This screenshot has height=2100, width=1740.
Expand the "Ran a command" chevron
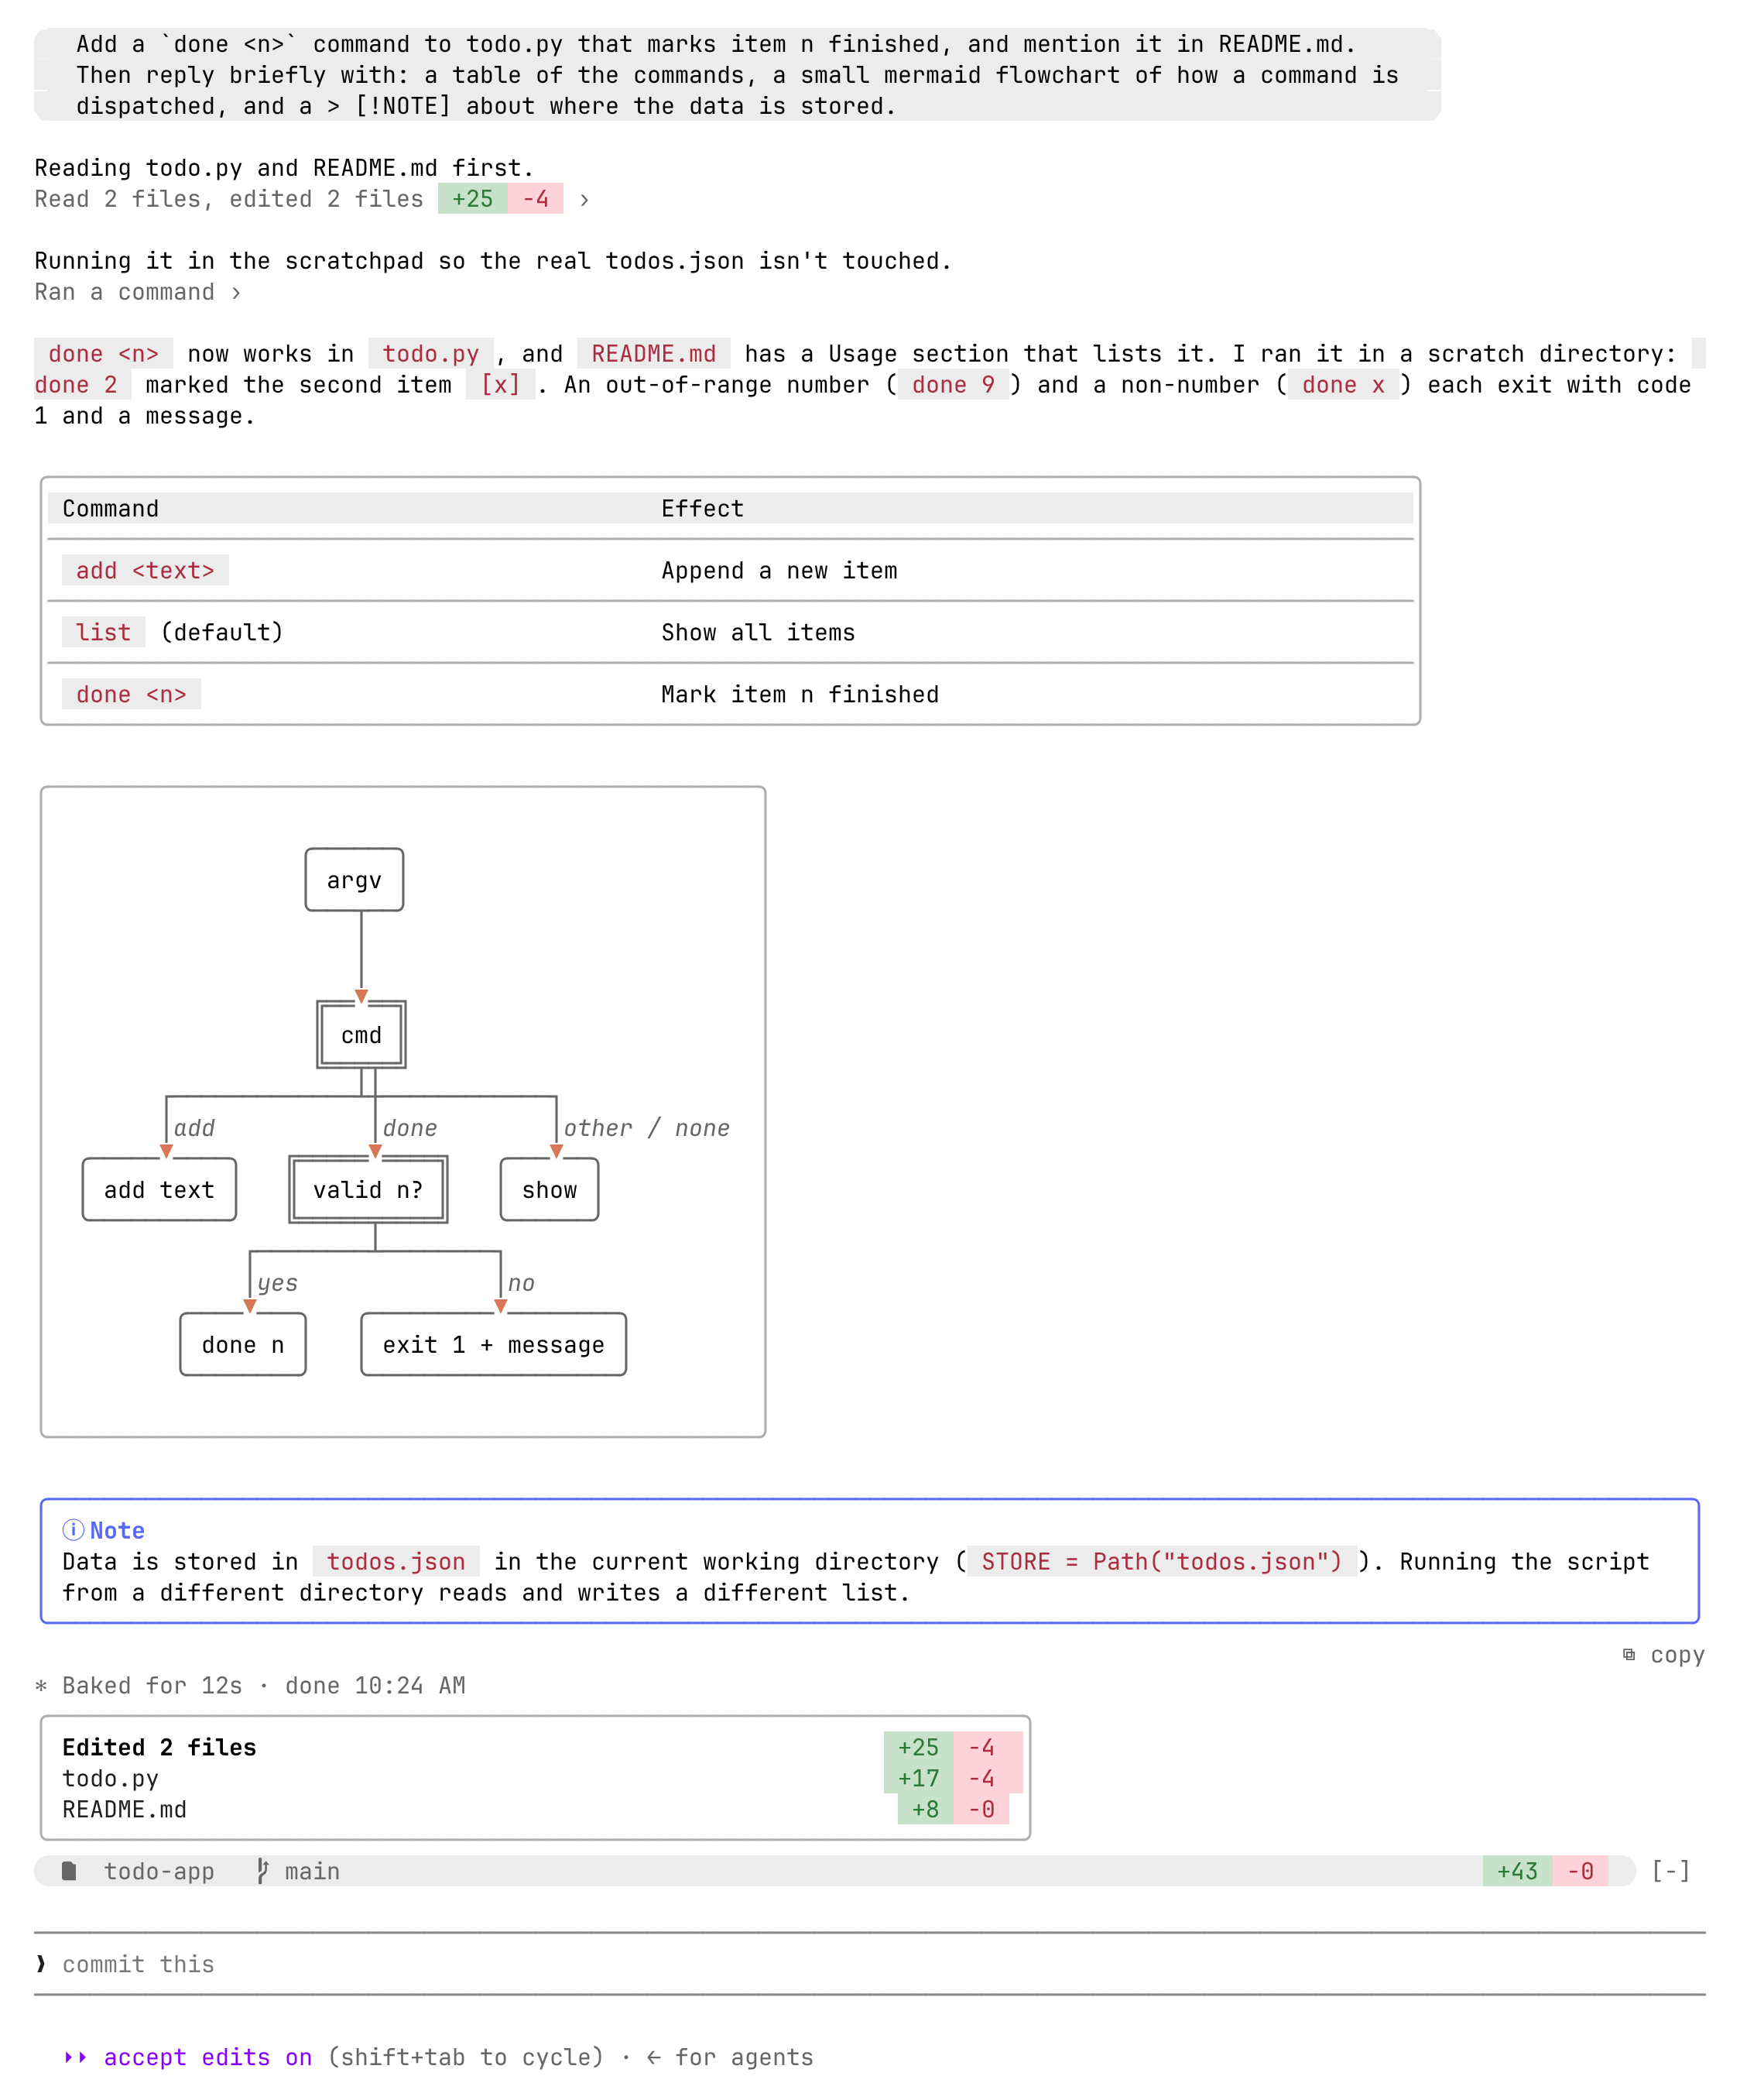236,293
